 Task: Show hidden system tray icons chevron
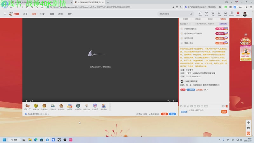pyautogui.click(x=220, y=140)
